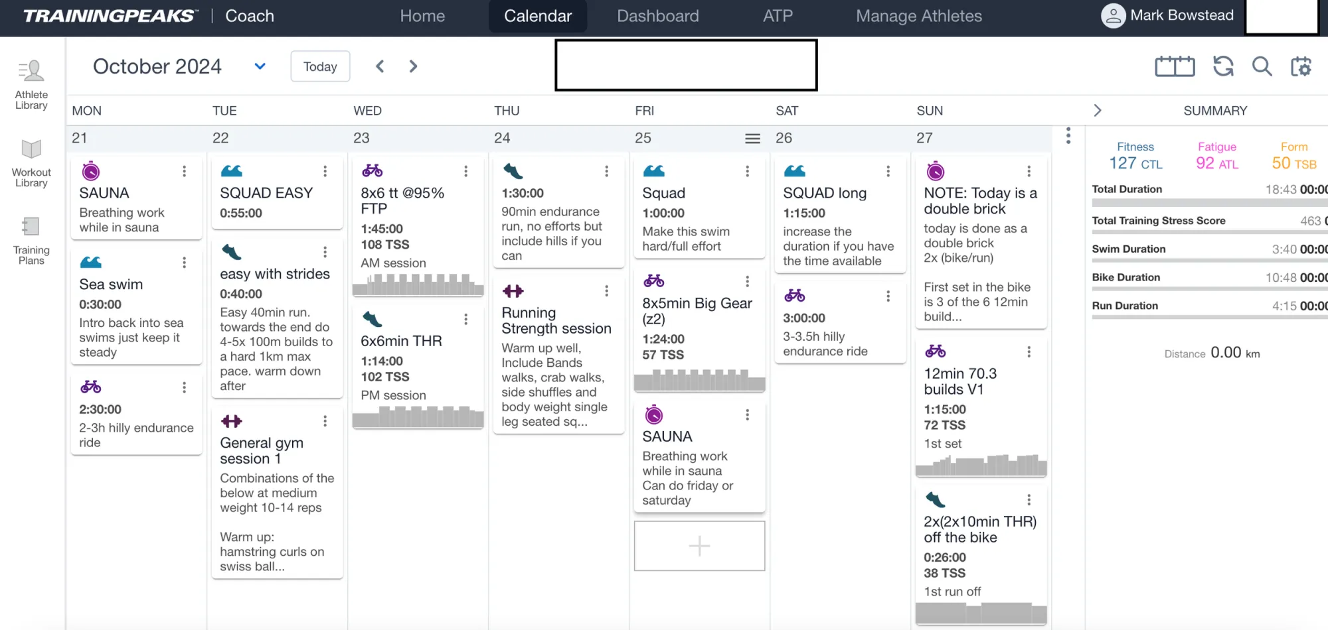Click the calendar week view icon

click(1175, 66)
